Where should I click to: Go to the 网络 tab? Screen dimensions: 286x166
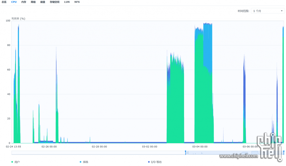coord(33,2)
